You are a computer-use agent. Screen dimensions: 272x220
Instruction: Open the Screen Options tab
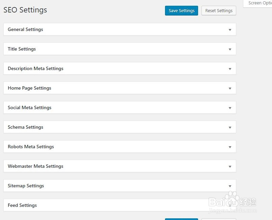[x=257, y=3]
